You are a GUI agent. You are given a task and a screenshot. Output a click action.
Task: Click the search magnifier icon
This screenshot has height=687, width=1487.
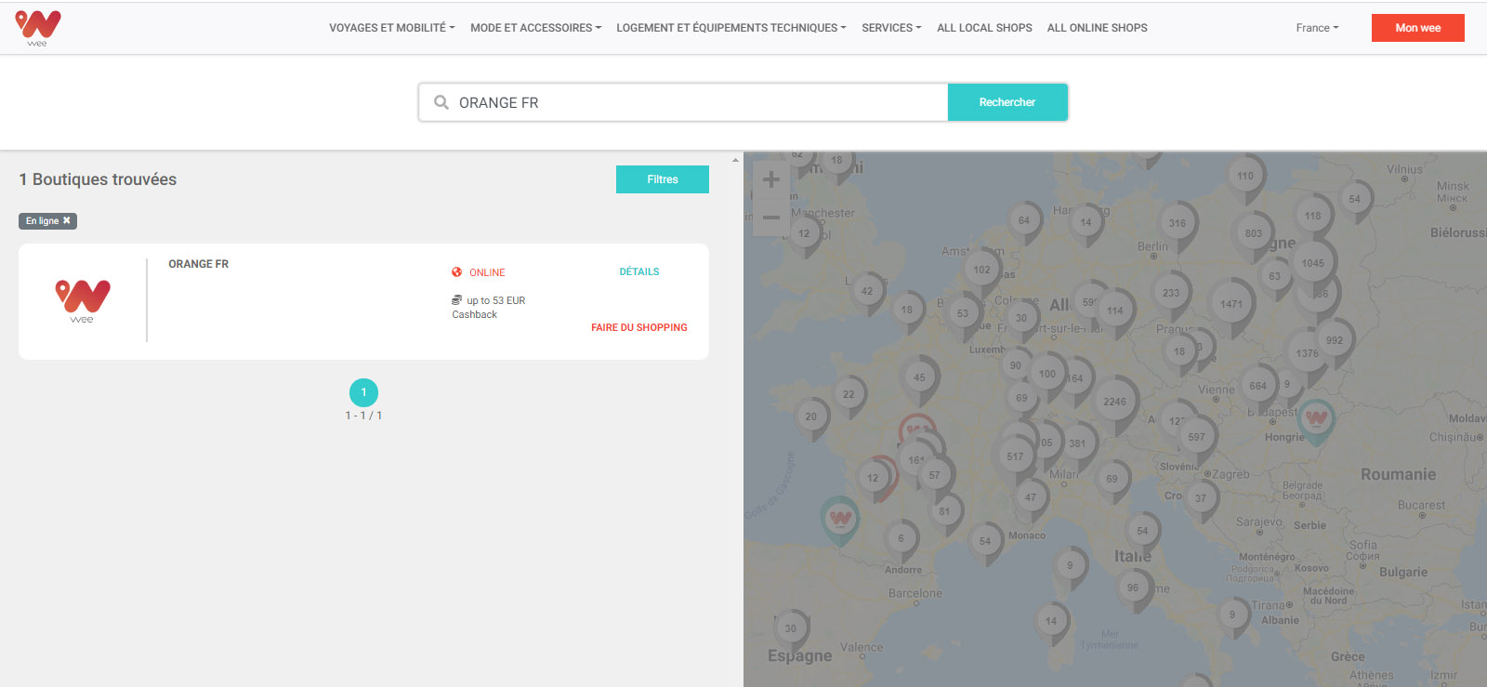click(441, 102)
